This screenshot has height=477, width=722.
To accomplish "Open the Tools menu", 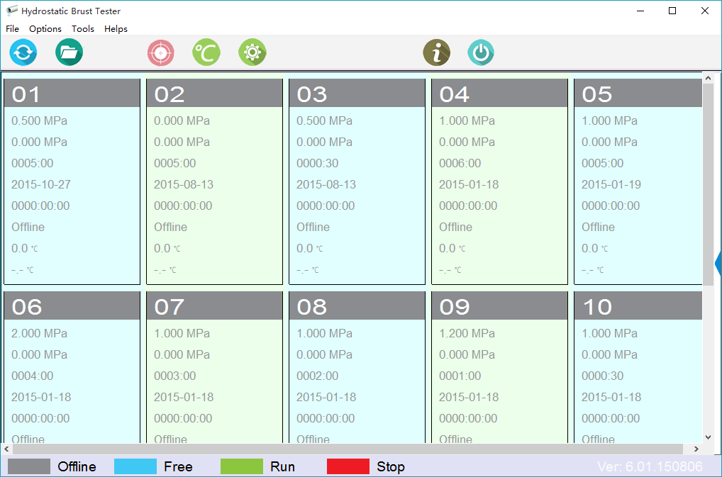I will 83,29.
